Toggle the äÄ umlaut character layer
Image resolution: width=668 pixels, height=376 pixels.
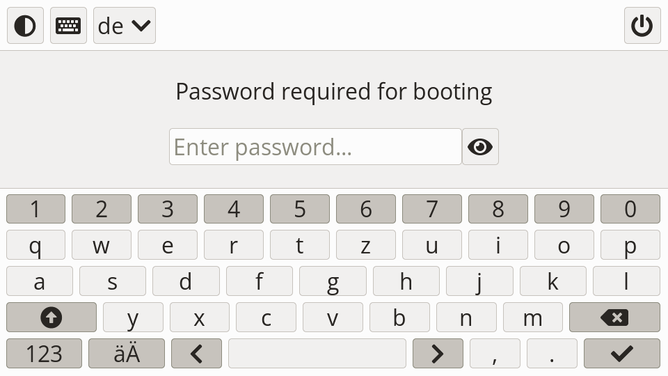tap(127, 354)
